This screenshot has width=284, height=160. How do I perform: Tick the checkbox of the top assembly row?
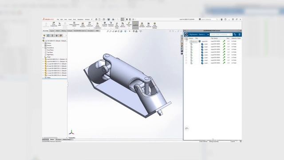point(186,41)
